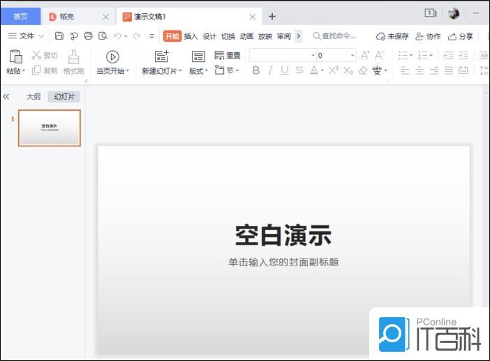Switch to the Transitions (切换) tab
The image size is (490, 361).
228,36
